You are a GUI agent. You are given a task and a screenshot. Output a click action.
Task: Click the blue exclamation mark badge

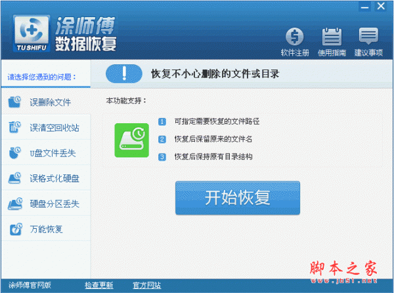124,74
